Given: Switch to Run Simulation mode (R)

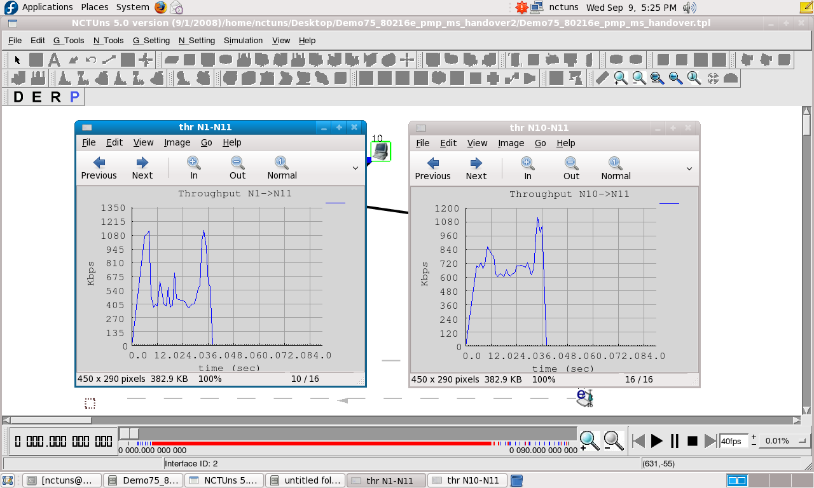Looking at the screenshot, I should (x=56, y=97).
